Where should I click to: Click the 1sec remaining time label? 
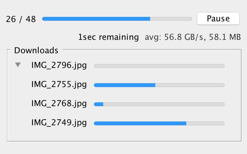click(108, 37)
